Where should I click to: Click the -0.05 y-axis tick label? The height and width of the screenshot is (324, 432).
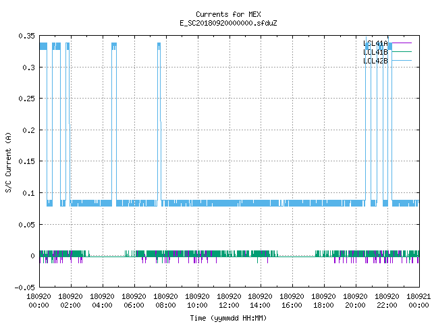click(x=25, y=288)
